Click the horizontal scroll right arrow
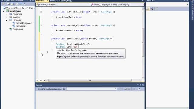Screen dimensions: 194x109 [x=140, y=80]
